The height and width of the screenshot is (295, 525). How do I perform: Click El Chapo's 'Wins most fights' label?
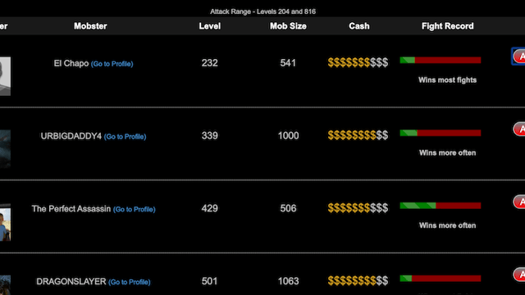click(x=447, y=80)
